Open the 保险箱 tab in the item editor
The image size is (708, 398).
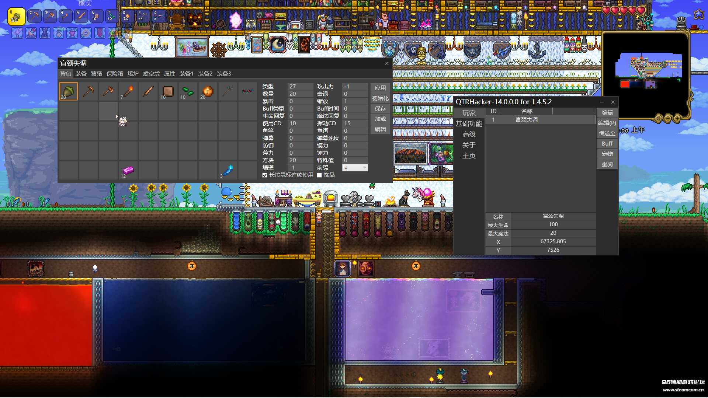pos(114,73)
